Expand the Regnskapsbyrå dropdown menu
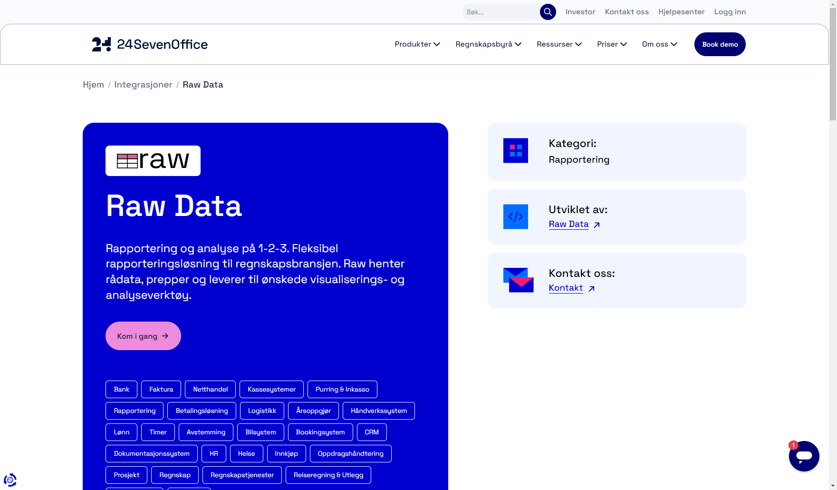The image size is (837, 490). pyautogui.click(x=488, y=44)
